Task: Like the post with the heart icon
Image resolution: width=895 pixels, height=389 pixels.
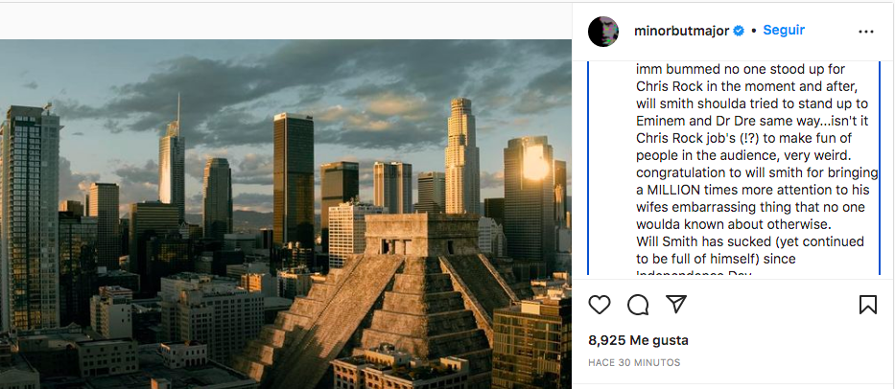Action: click(600, 305)
